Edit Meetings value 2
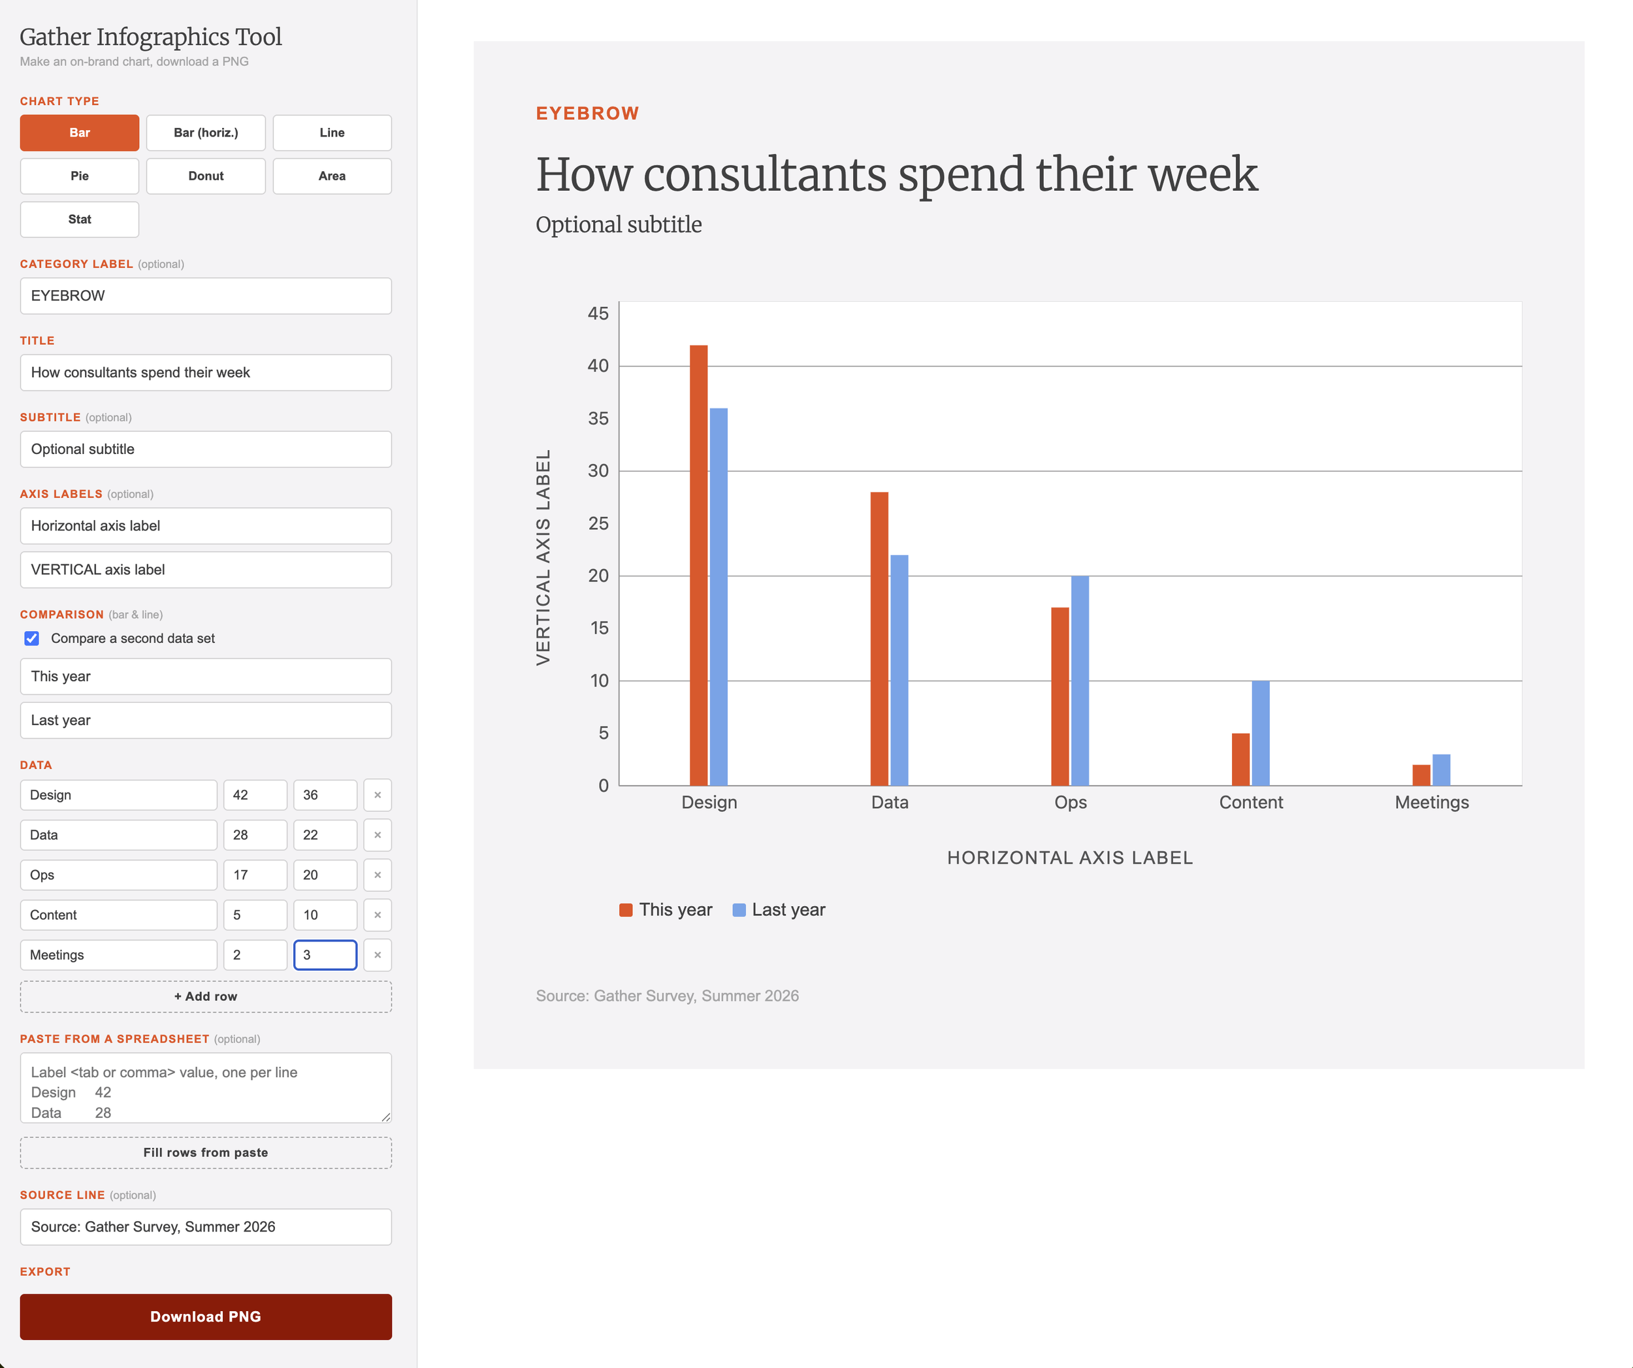 [x=255, y=955]
